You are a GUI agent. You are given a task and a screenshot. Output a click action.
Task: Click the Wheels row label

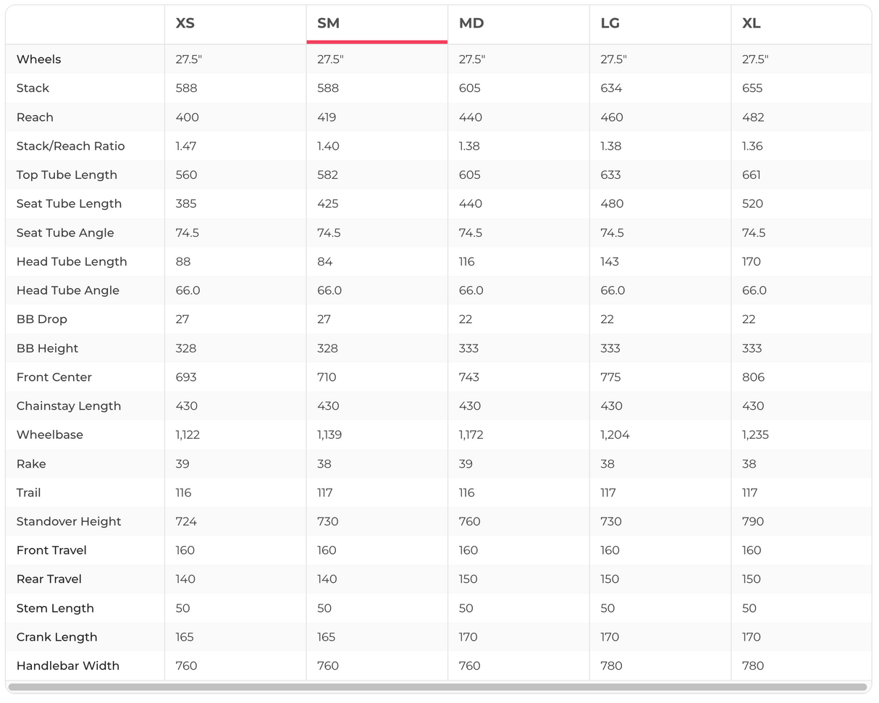[x=38, y=59]
